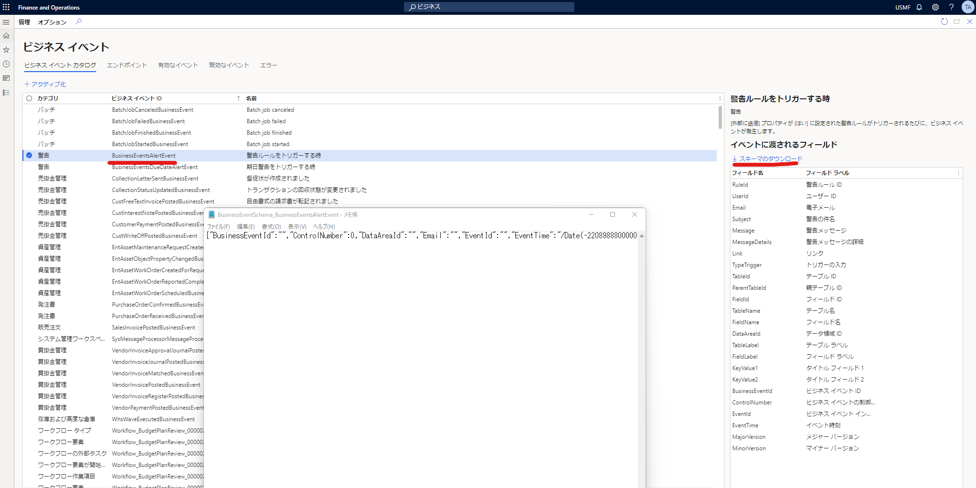Click the MinorVersion field name

click(749, 448)
